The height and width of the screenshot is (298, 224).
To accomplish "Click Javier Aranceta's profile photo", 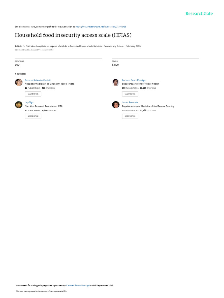I will (116, 104).
